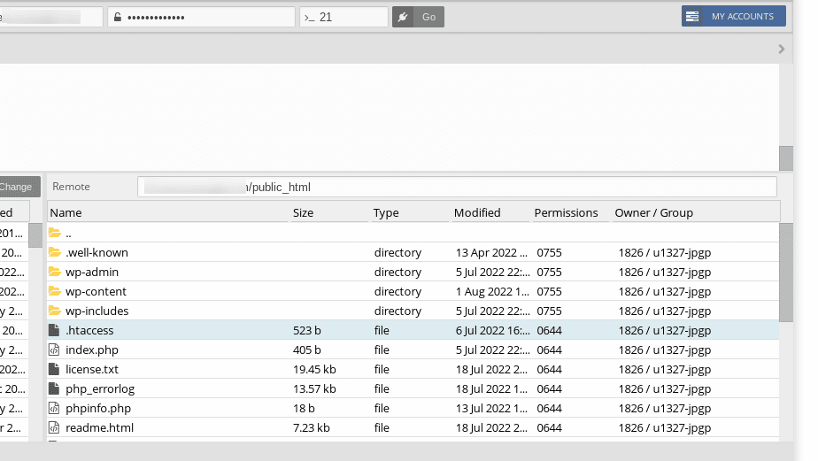818x461 pixels.
Task: Click the wp-includes folder icon
Action: tap(55, 311)
